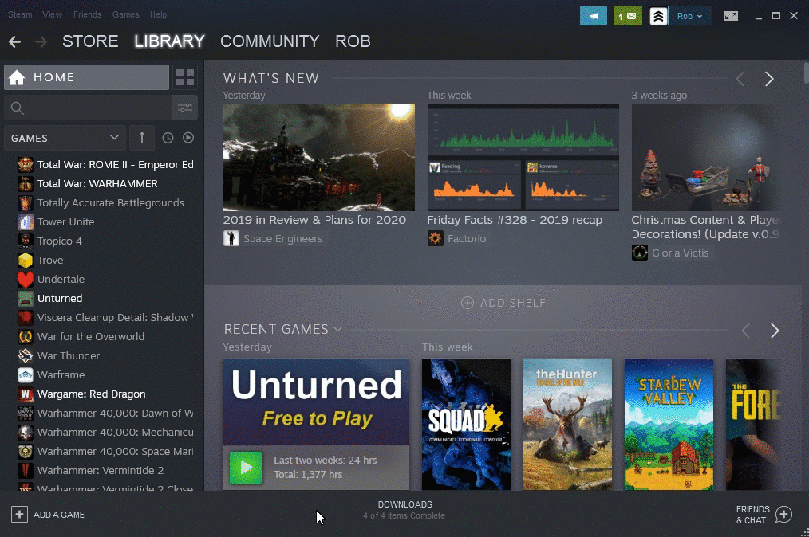
Task: Open the DOWNLOADS status
Action: point(404,510)
